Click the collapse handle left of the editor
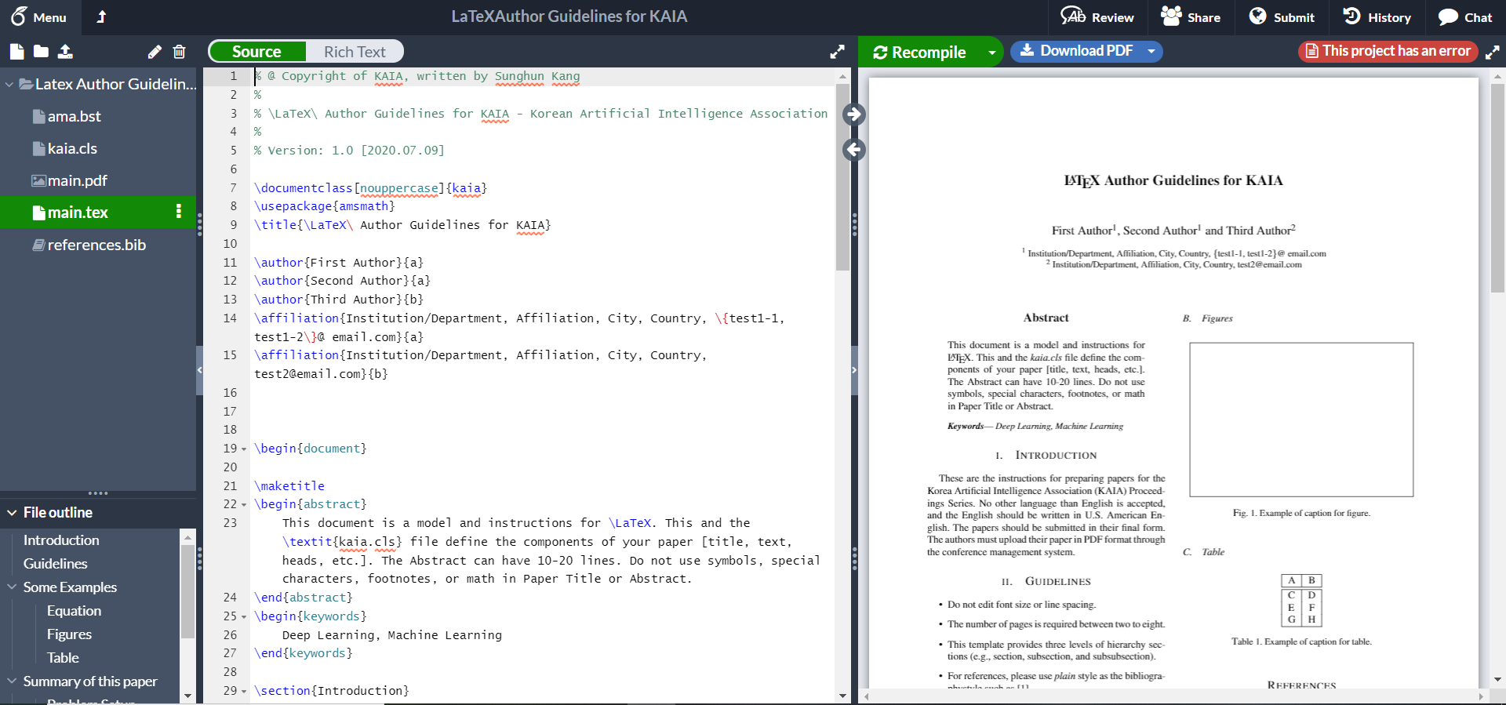 click(x=199, y=369)
